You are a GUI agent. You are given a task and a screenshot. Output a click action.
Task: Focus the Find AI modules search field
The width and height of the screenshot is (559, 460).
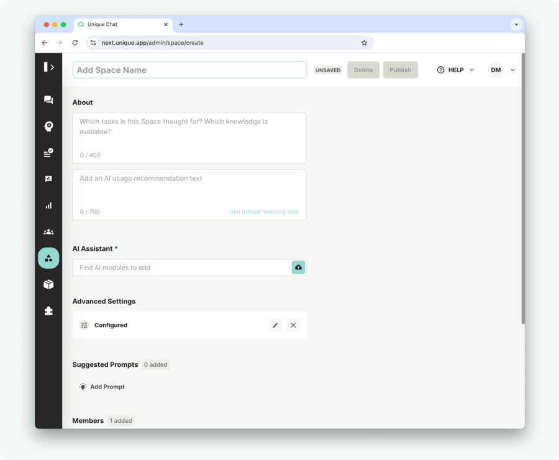click(182, 268)
